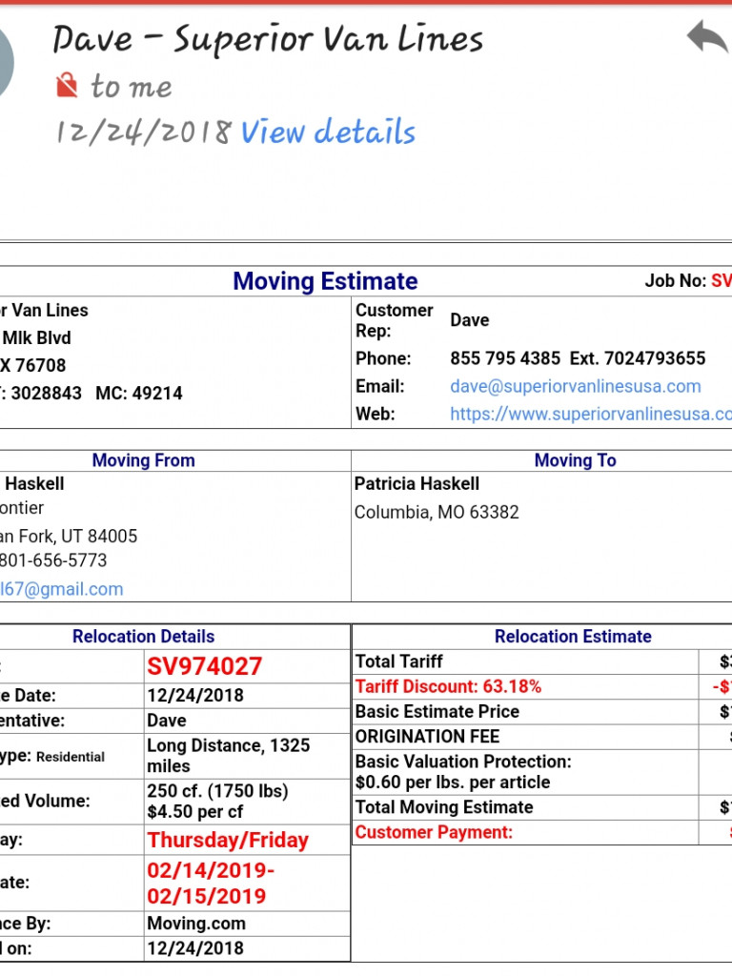Screen dimensions: 732x976
Task: Select MC: 49214 text
Action: click(x=139, y=394)
